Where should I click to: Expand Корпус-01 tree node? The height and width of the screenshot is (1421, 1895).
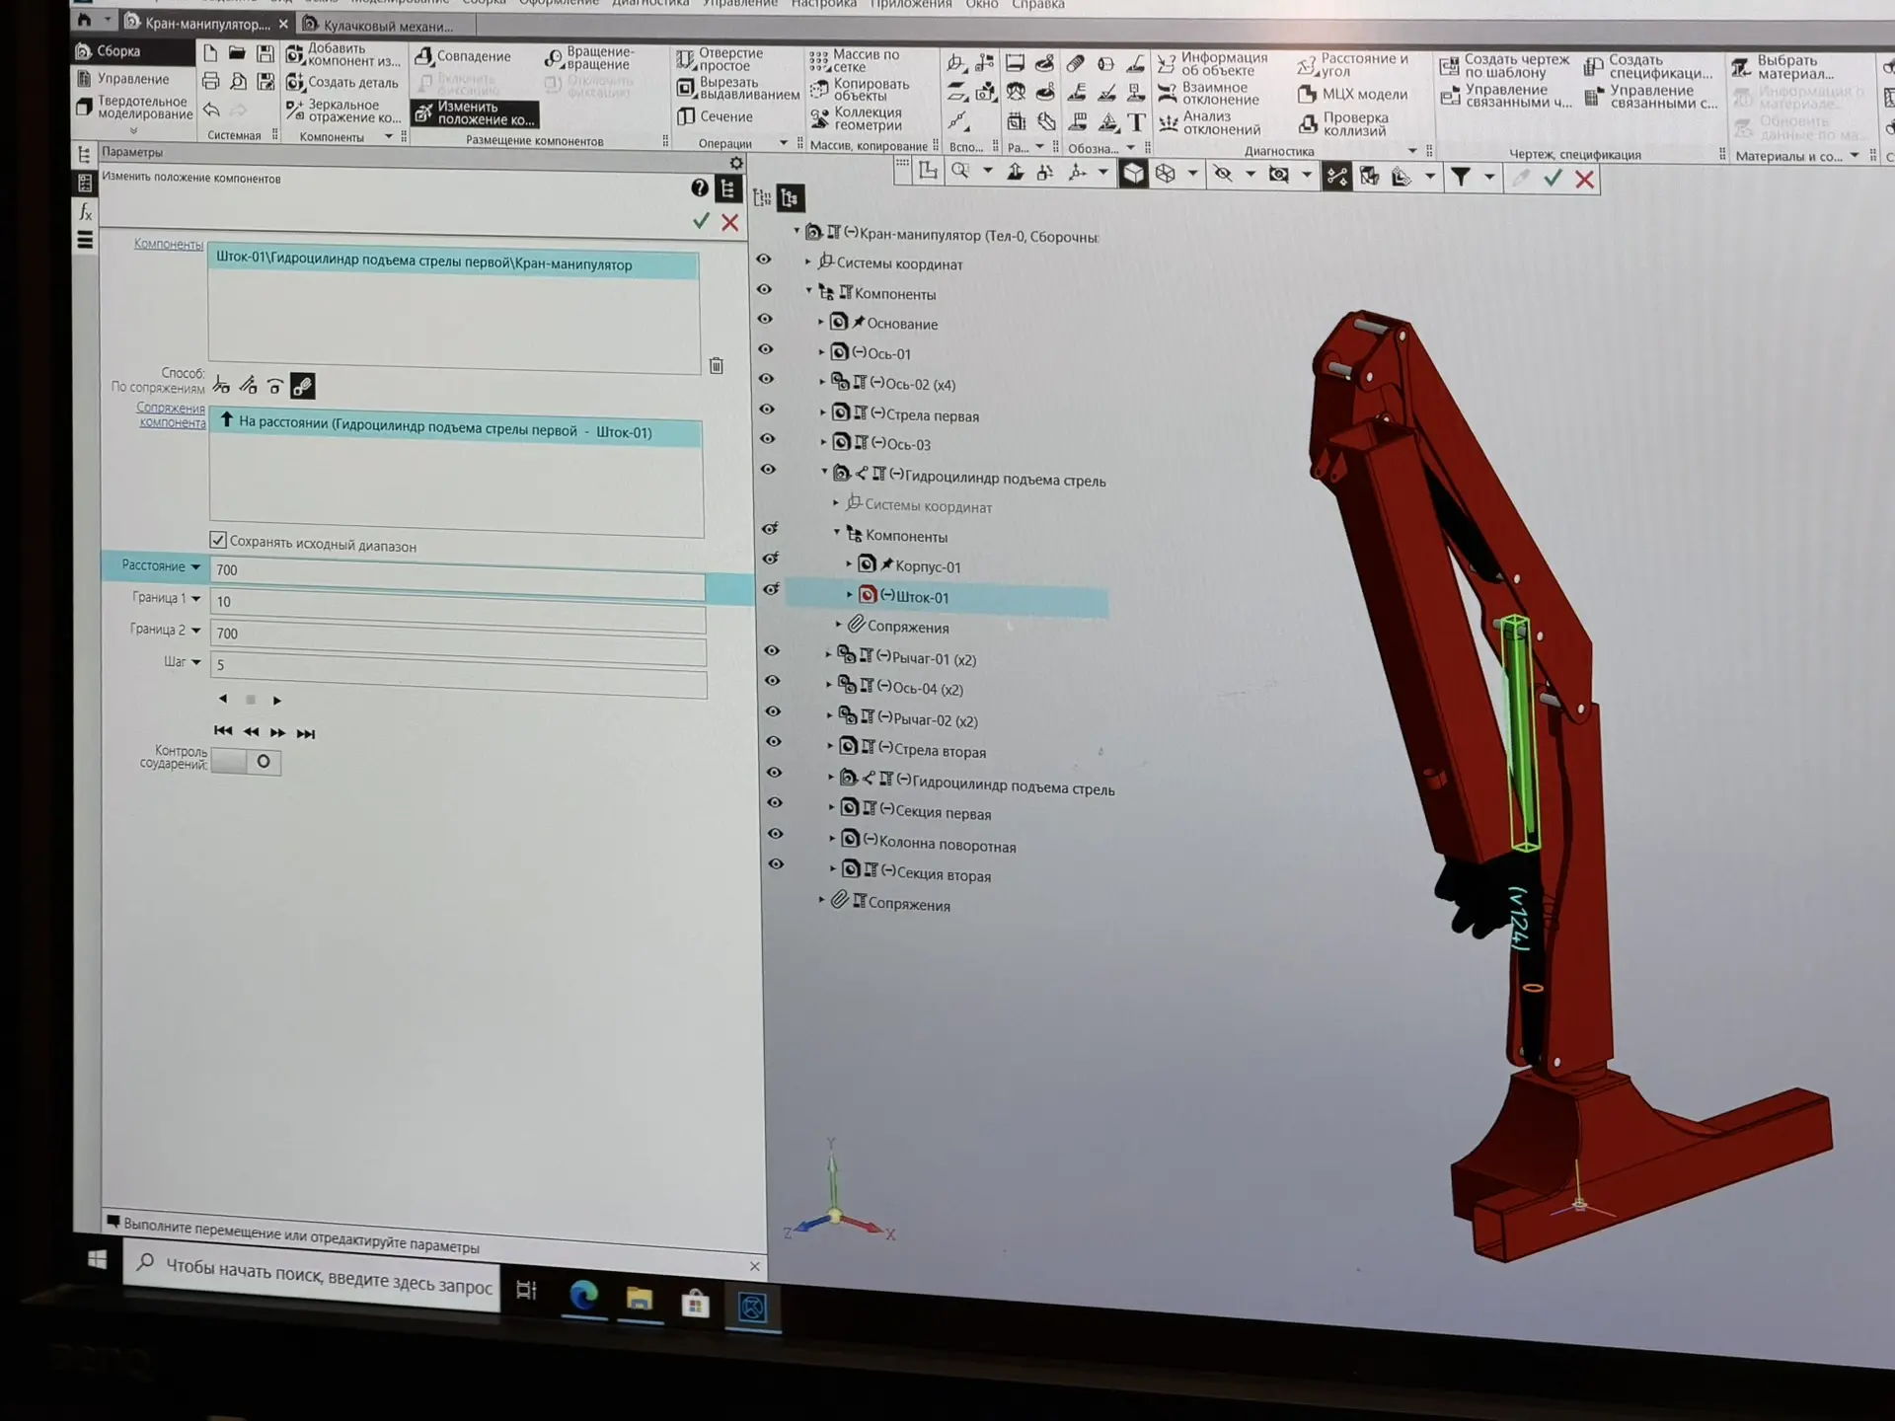(x=849, y=564)
